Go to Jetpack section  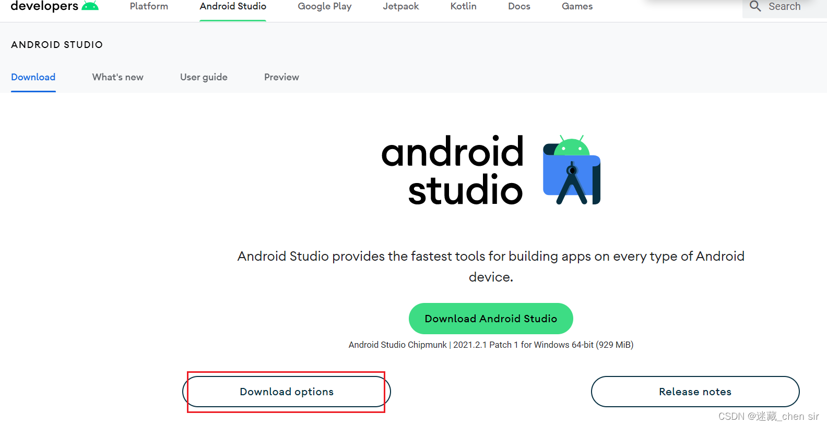[x=401, y=6]
